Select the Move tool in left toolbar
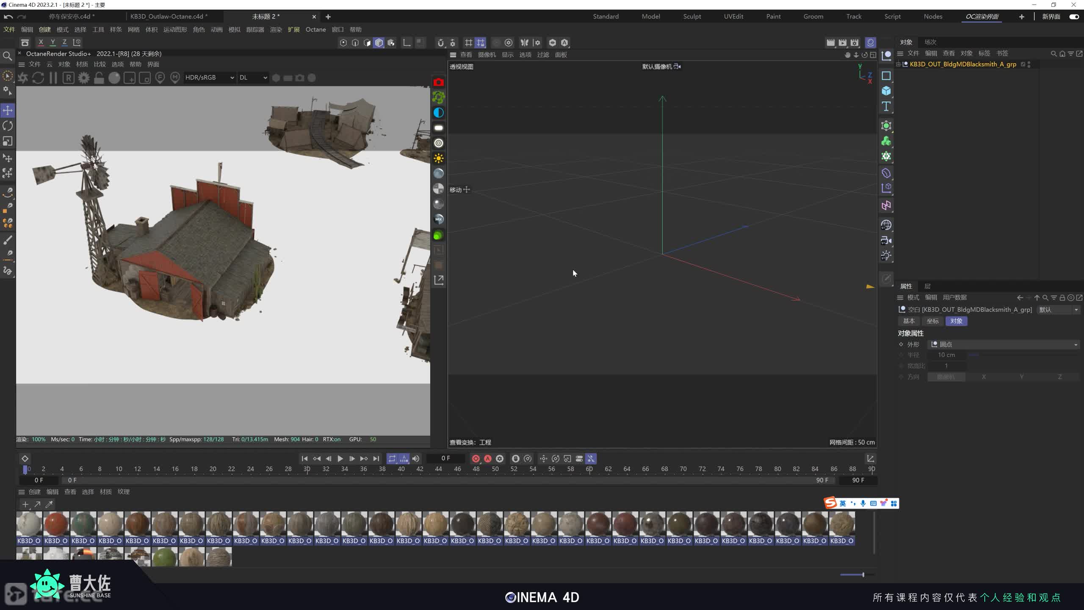Image resolution: width=1084 pixels, height=610 pixels. click(8, 111)
